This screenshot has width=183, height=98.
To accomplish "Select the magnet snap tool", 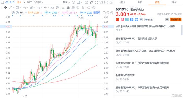I will point(68,8).
